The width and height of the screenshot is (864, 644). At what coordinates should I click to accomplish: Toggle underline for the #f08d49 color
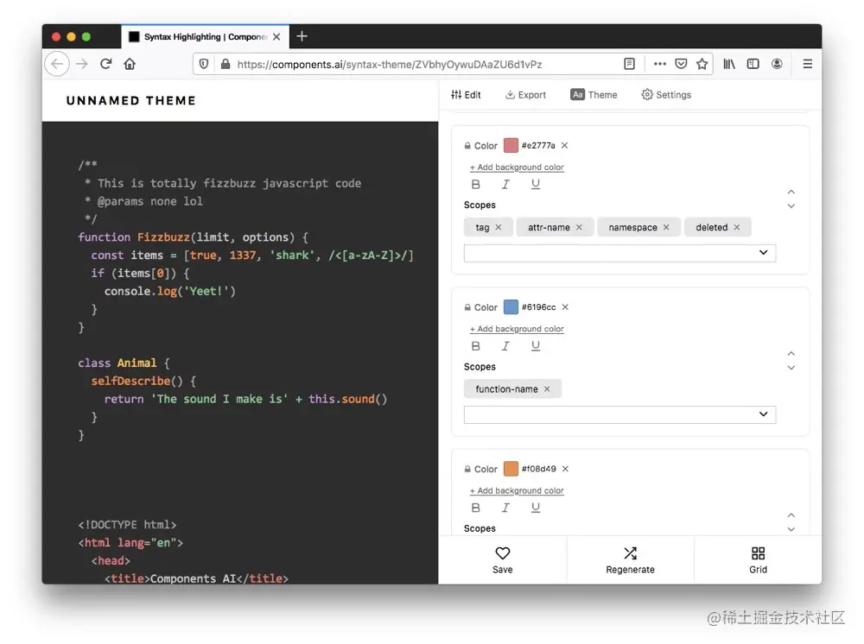(536, 508)
